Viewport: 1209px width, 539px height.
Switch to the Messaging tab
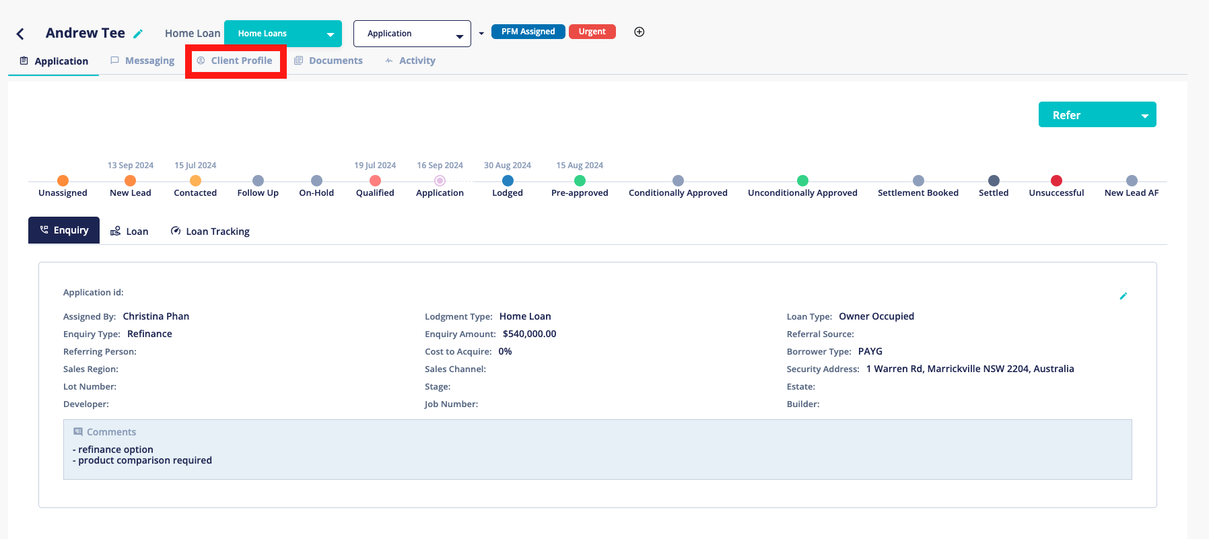[x=142, y=61]
